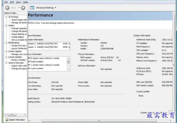Open the Back history dropdown arrow
This screenshot has height=123, width=177.
[19, 8]
